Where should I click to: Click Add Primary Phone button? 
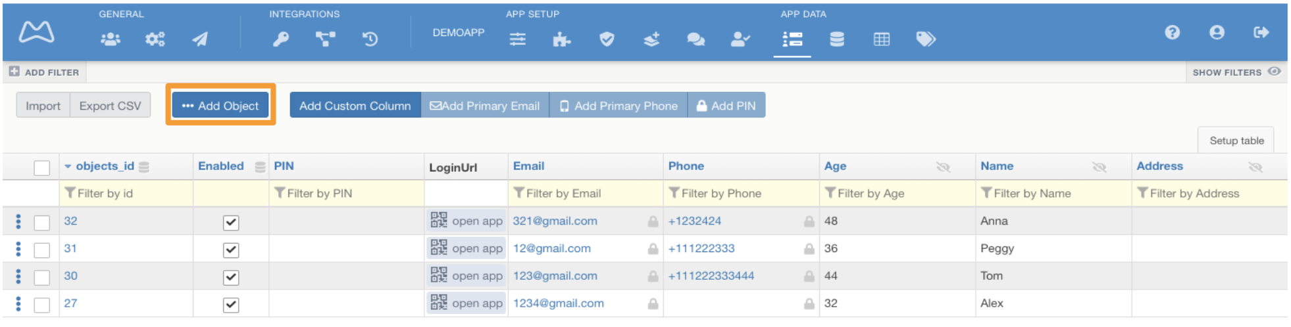[619, 105]
